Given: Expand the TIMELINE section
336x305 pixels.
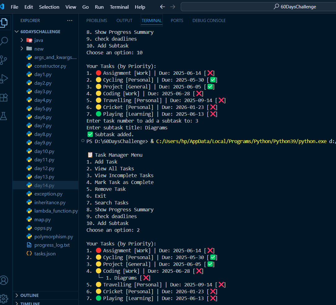Looking at the screenshot, I should click(x=17, y=303).
